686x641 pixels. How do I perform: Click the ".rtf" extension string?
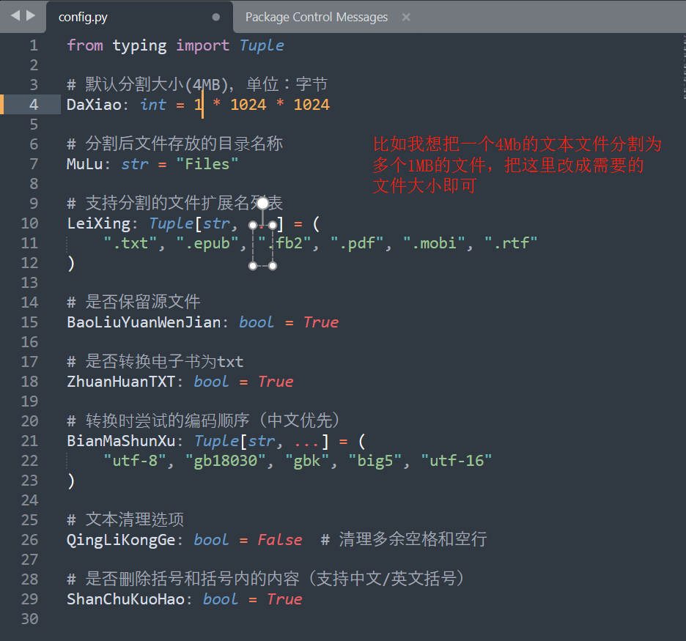[511, 243]
